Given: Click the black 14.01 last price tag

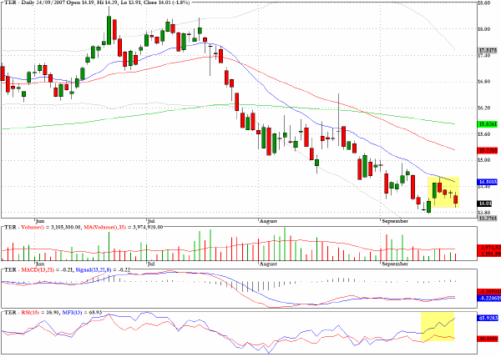Looking at the screenshot, I should click(484, 204).
